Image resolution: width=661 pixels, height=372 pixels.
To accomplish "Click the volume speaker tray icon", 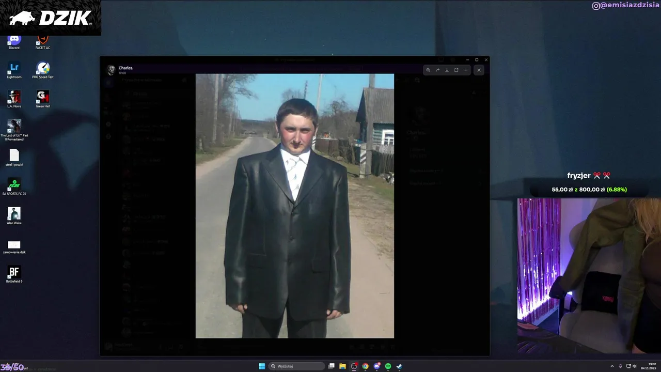I will click(634, 366).
